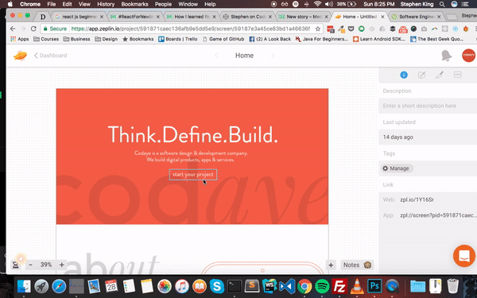
Task: Select the Think.Define.Build. headline layer
Action: click(192, 134)
